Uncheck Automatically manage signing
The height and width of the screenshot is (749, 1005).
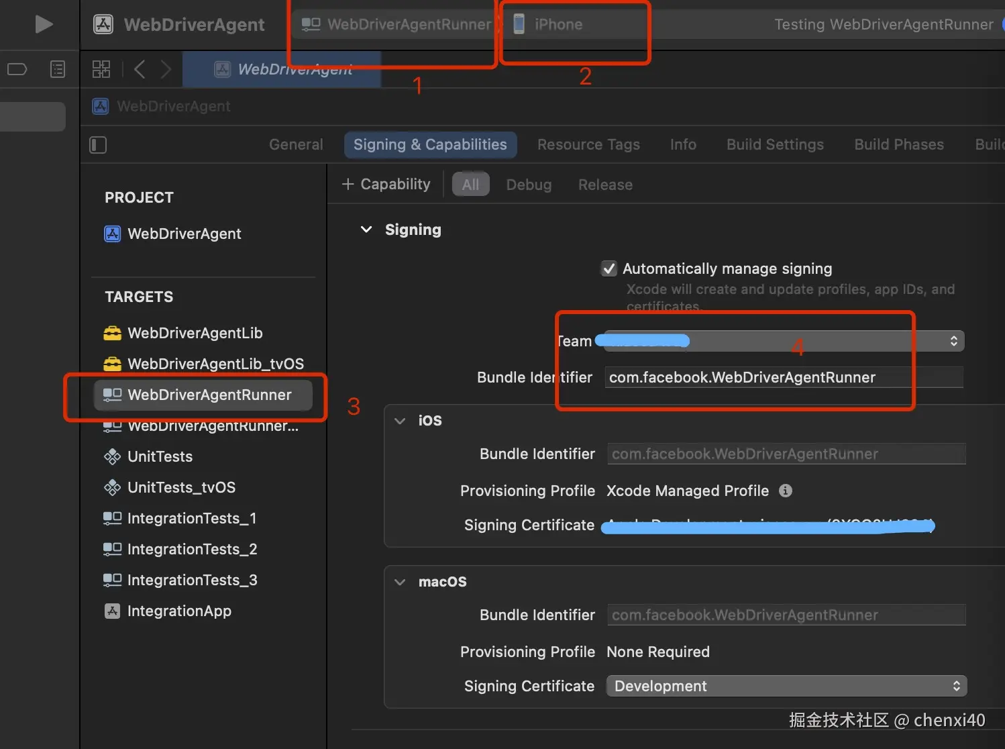pyautogui.click(x=609, y=268)
